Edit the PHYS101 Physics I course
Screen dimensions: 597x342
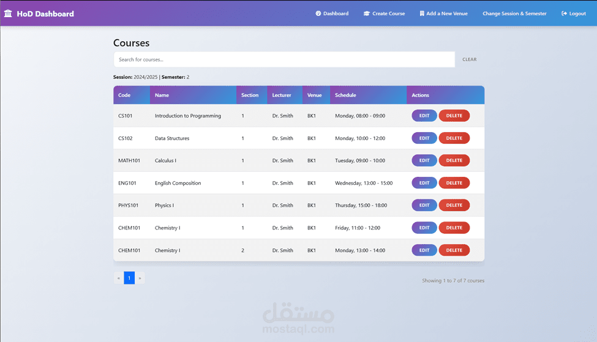pos(424,205)
